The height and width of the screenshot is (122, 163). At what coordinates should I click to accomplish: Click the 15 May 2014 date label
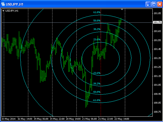pyautogui.click(x=8, y=119)
